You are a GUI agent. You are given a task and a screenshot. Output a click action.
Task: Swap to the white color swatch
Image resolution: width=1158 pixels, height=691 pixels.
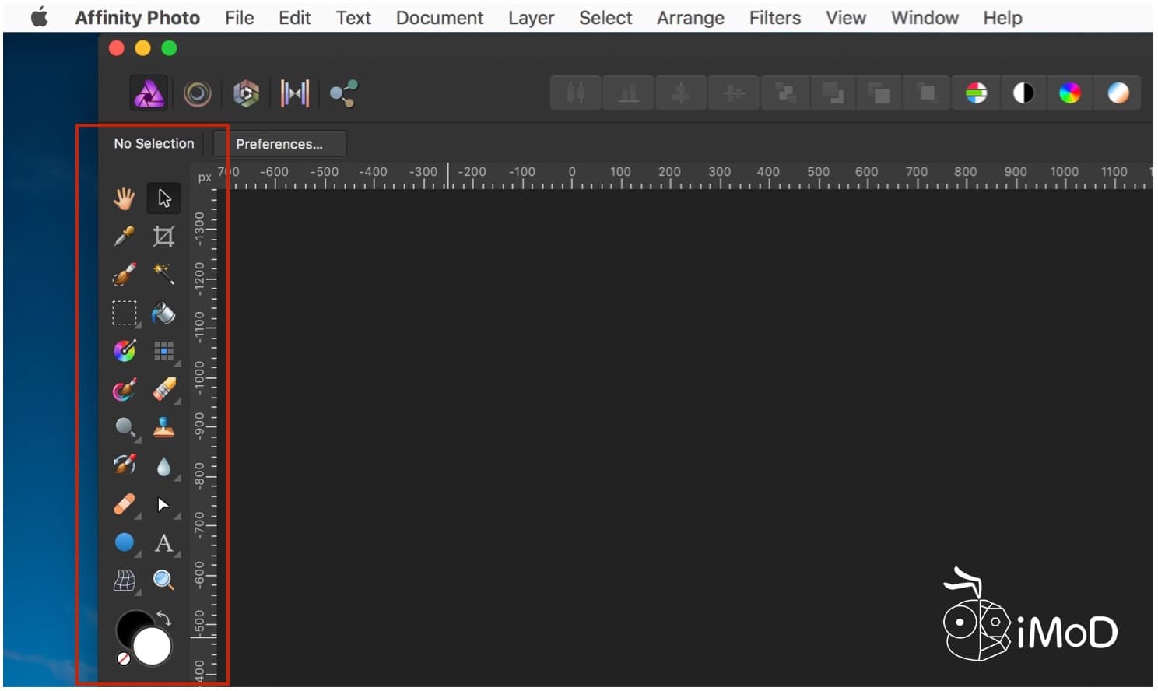tap(153, 645)
